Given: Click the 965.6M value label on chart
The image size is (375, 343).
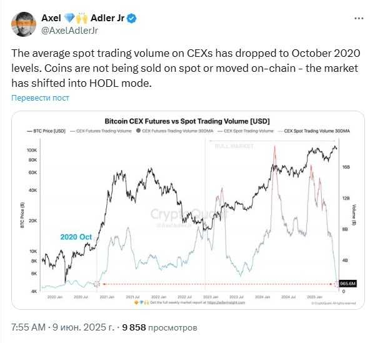Looking at the screenshot, I should tap(348, 284).
